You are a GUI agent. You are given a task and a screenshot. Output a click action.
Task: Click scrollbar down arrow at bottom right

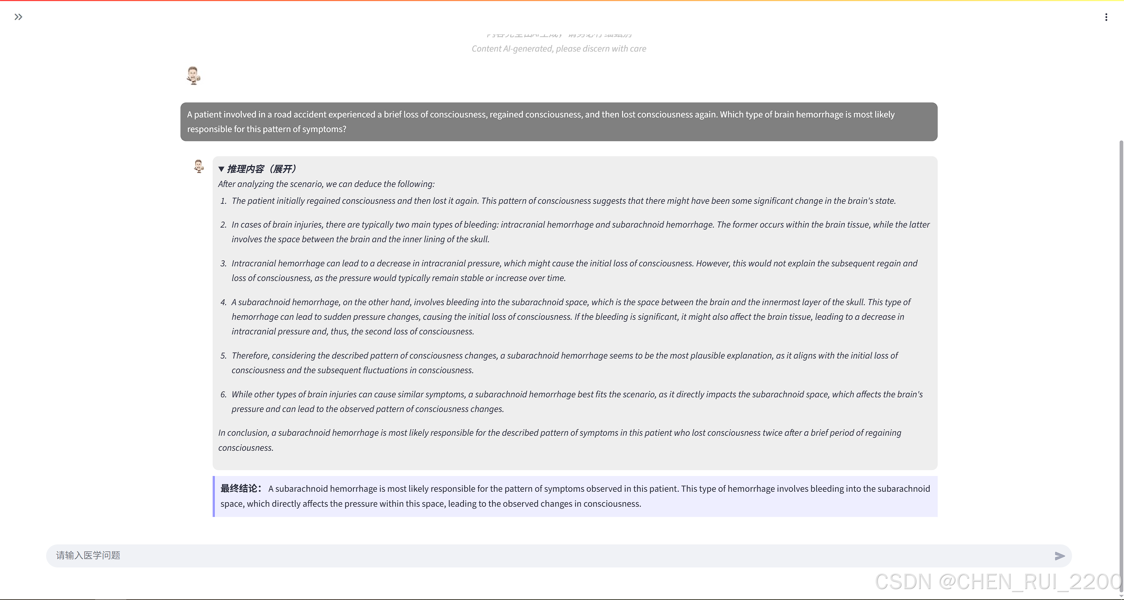pyautogui.click(x=1121, y=596)
